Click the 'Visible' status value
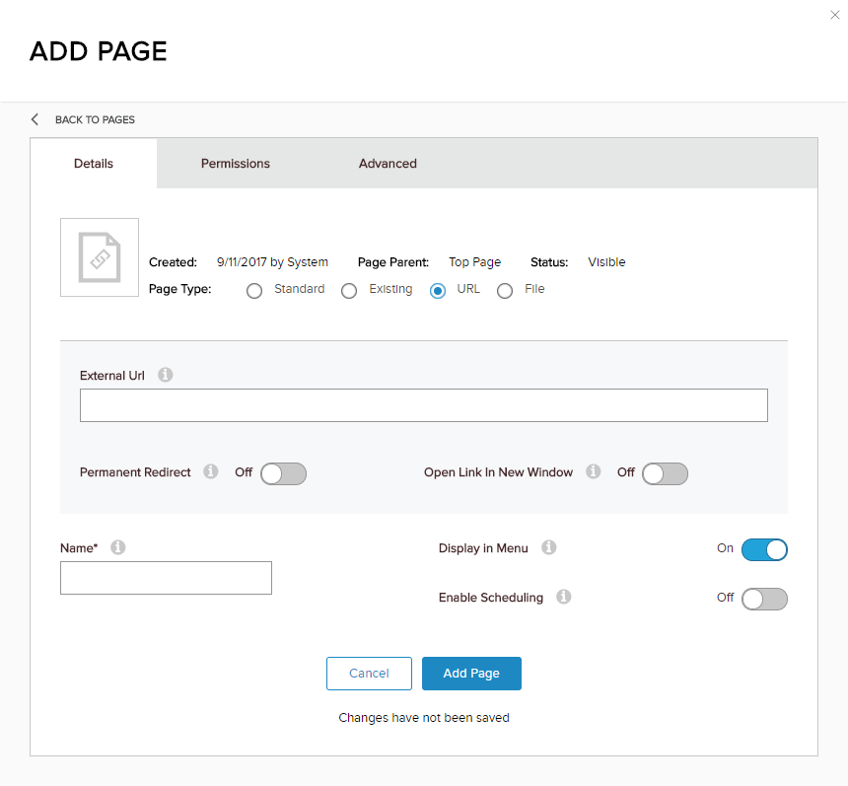The width and height of the screenshot is (848, 786). coord(606,262)
